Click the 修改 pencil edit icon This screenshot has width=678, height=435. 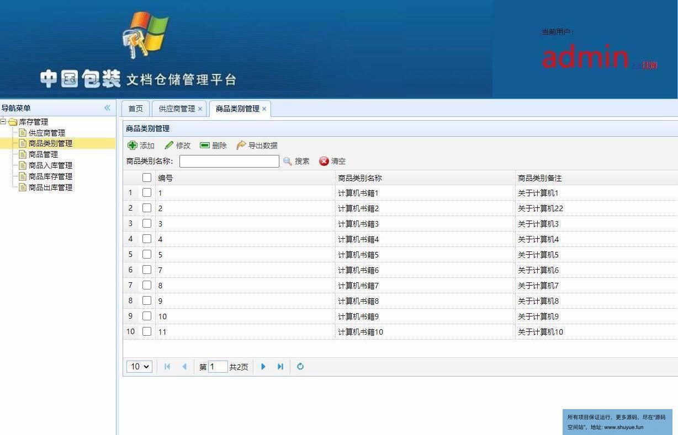point(169,146)
